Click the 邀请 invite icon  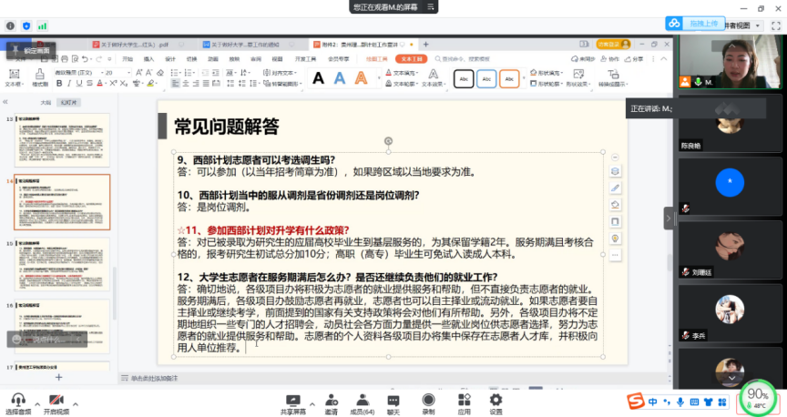[x=330, y=403]
